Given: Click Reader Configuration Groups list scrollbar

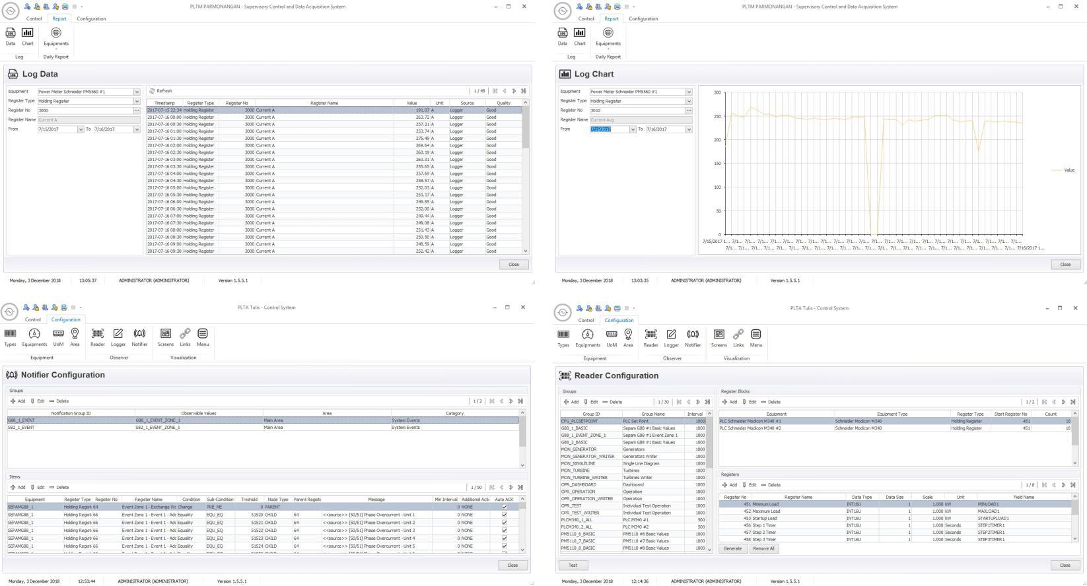Looking at the screenshot, I should coord(710,481).
